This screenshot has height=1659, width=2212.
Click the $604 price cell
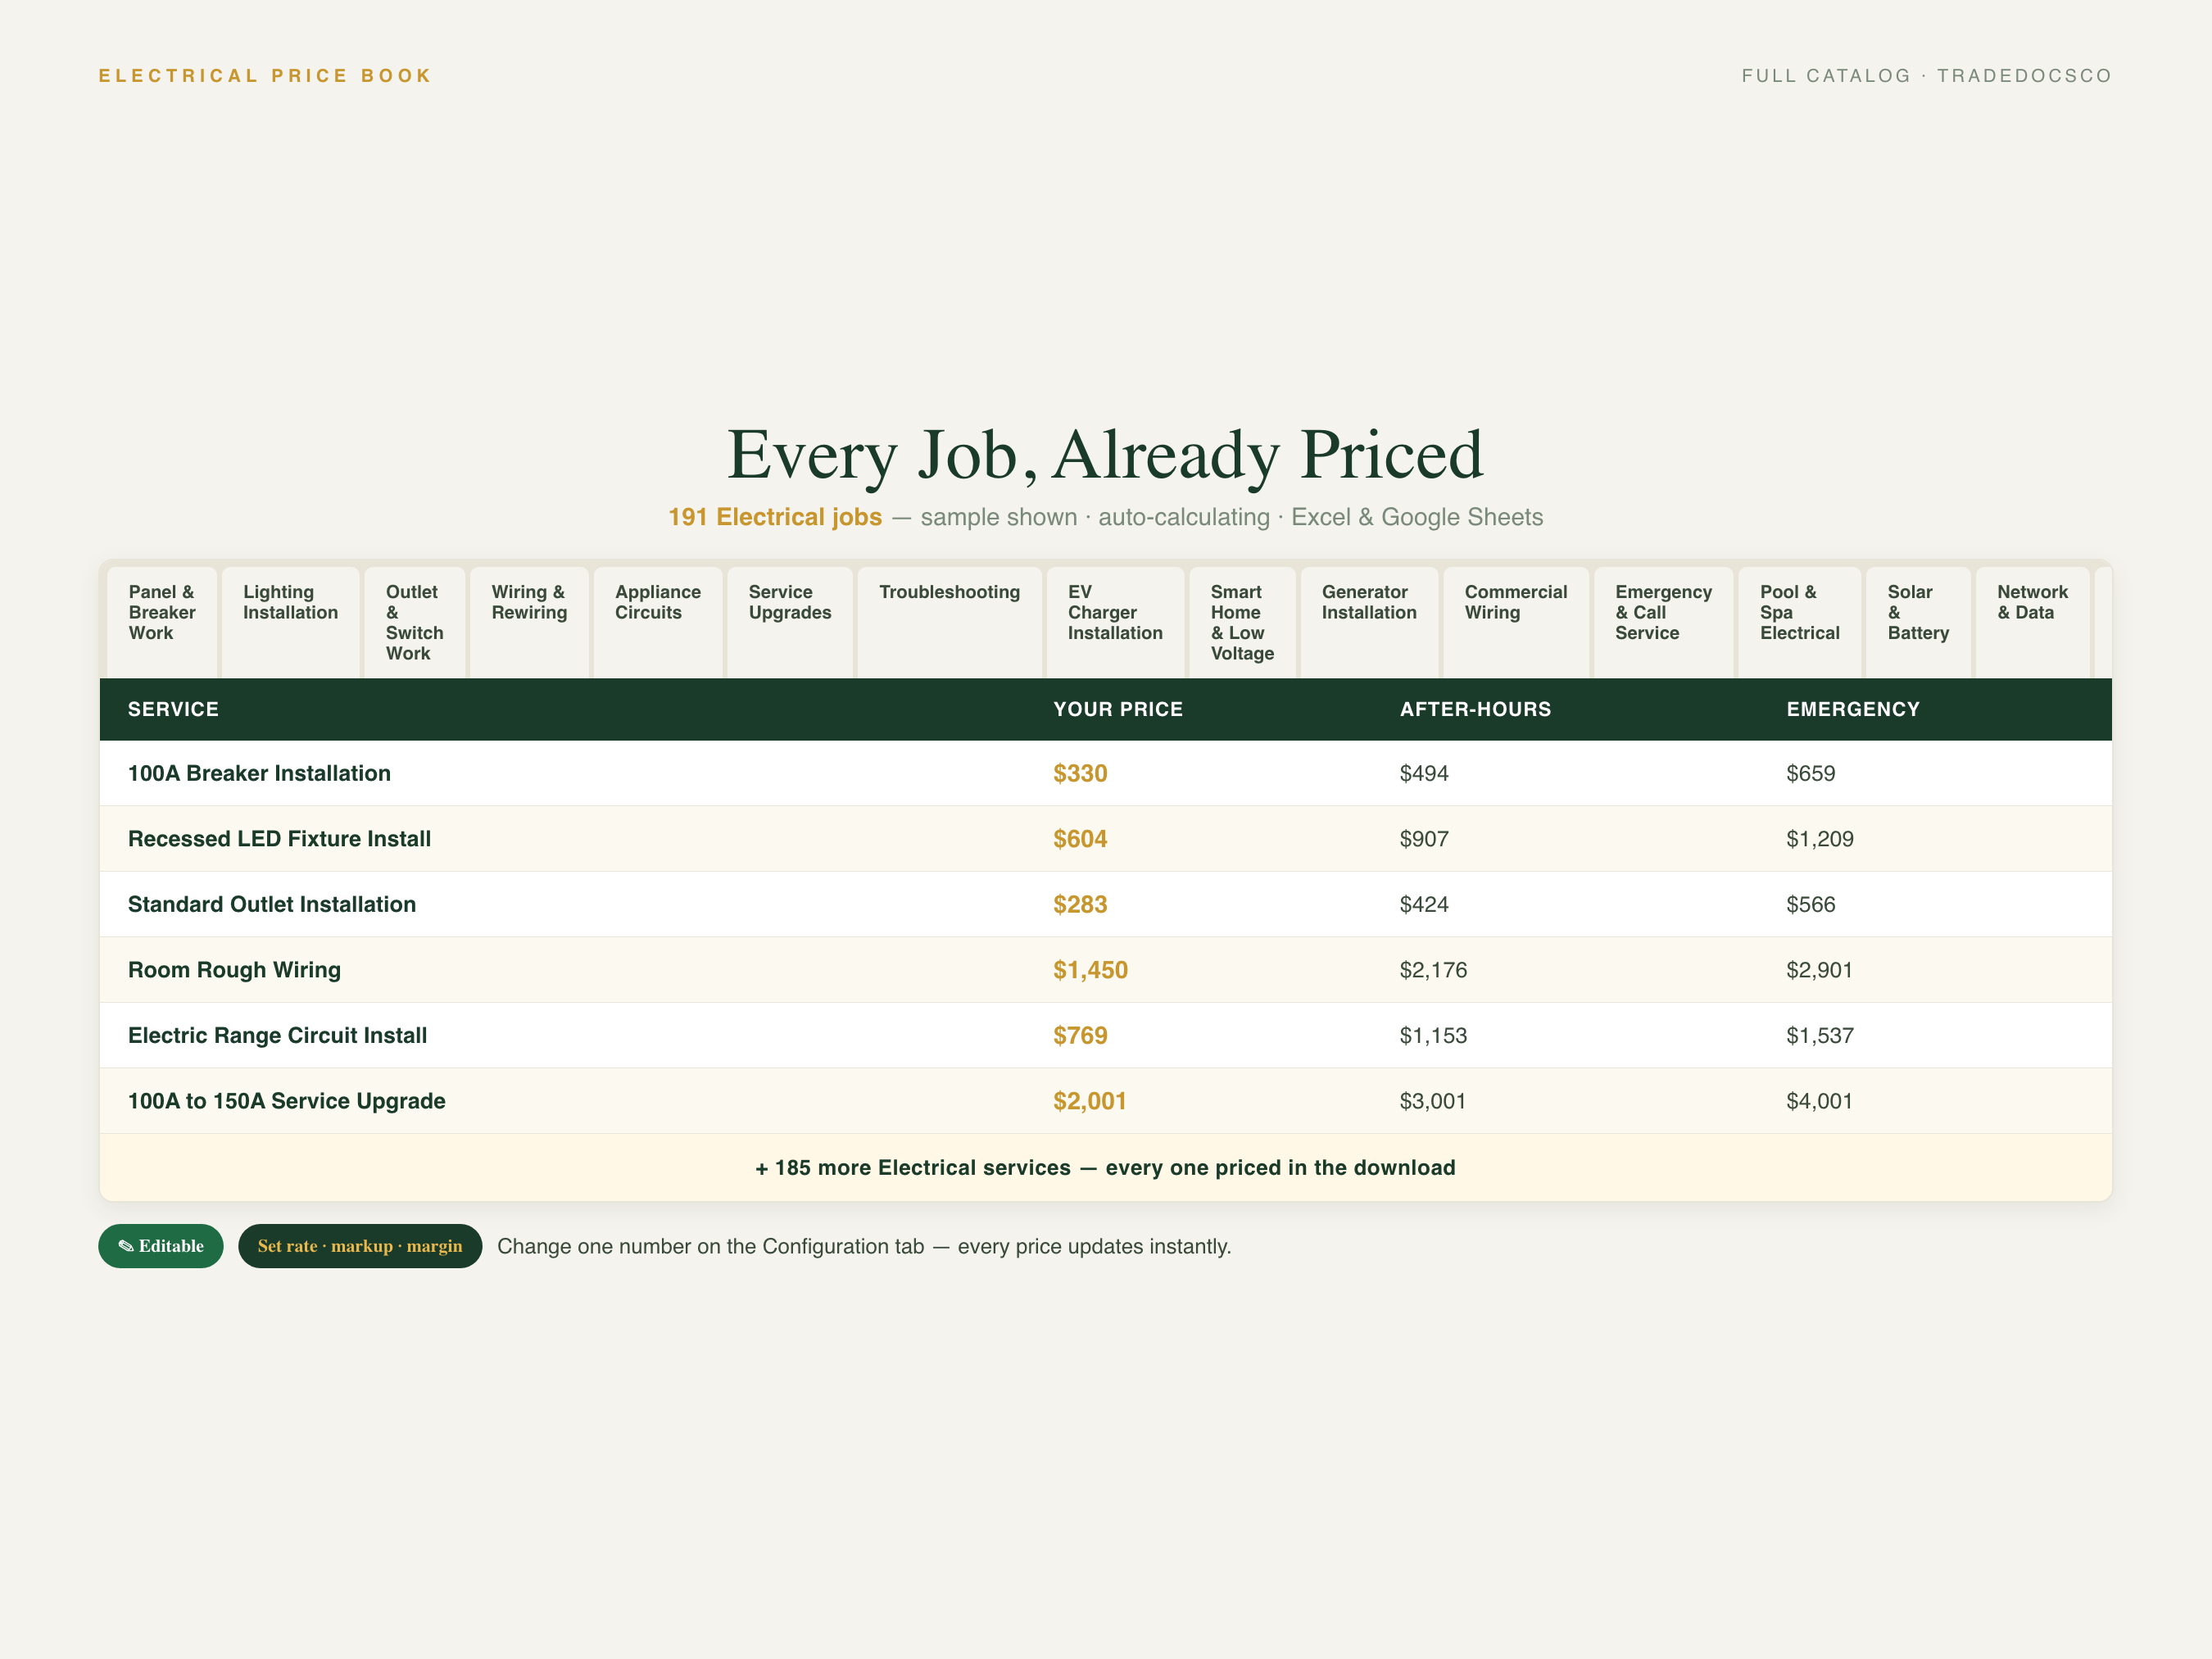(1080, 839)
